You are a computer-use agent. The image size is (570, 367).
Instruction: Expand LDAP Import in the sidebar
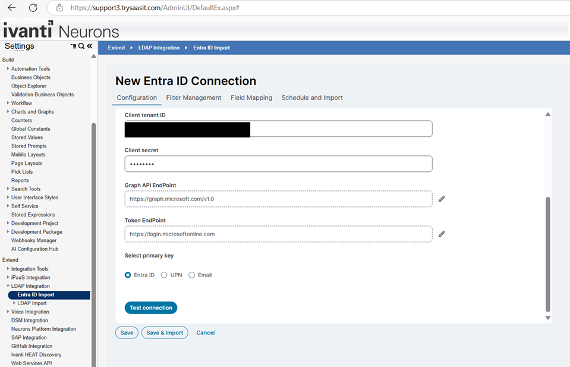[x=13, y=303]
